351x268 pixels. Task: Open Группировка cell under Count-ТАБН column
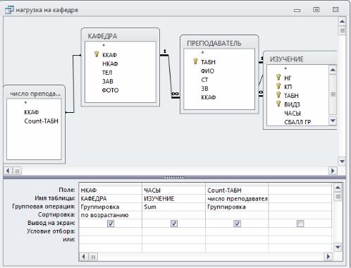pos(237,207)
